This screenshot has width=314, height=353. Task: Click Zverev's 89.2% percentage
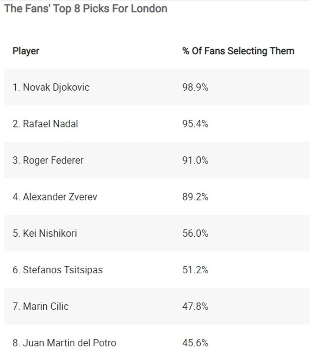[196, 197]
